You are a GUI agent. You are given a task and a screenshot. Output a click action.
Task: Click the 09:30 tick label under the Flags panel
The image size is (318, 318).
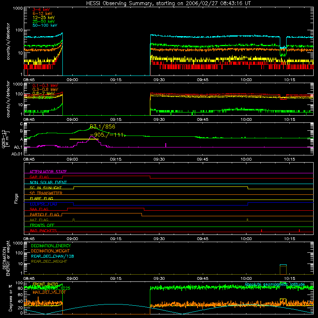159,239
